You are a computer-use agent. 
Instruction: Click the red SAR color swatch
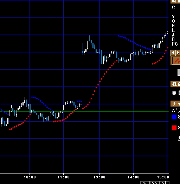174,128
